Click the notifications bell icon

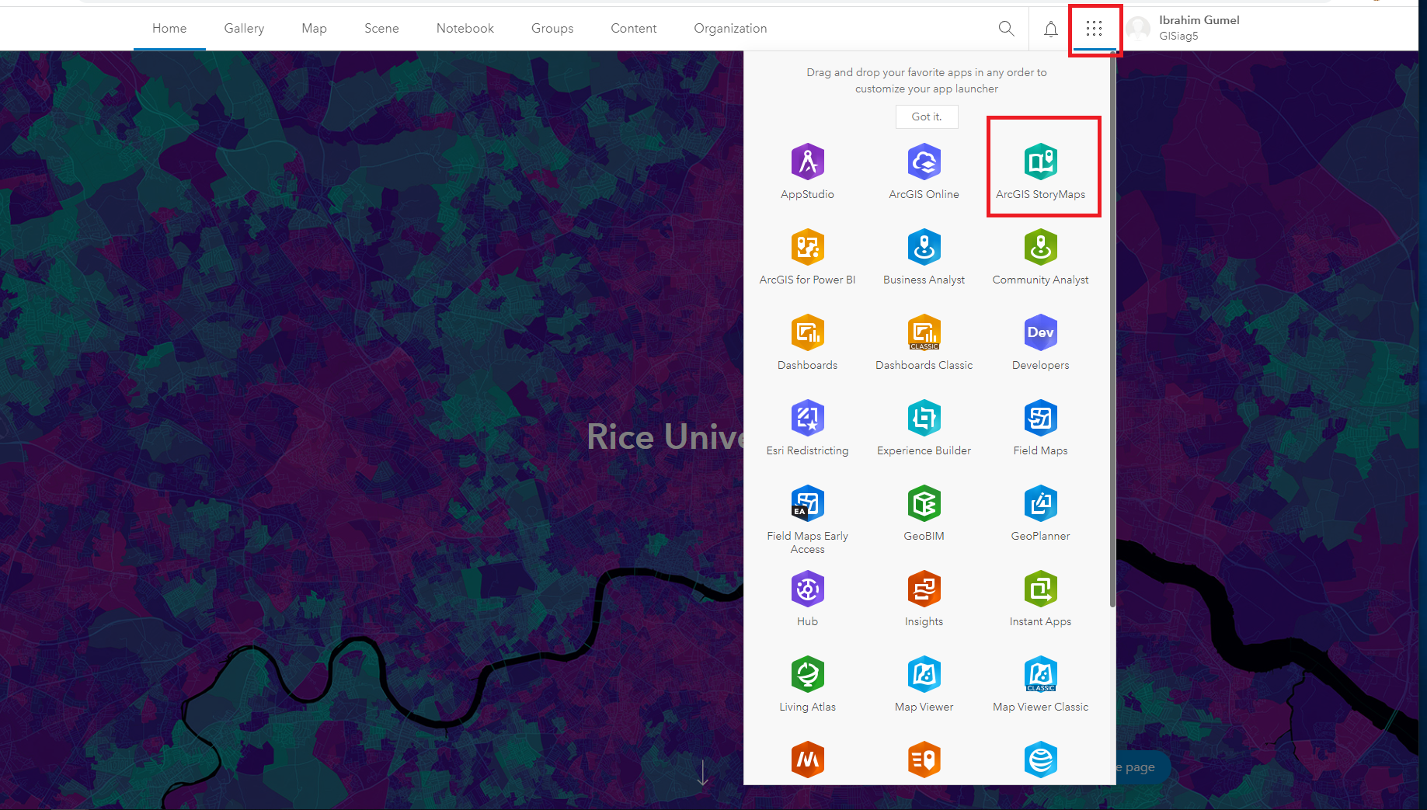pyautogui.click(x=1050, y=30)
